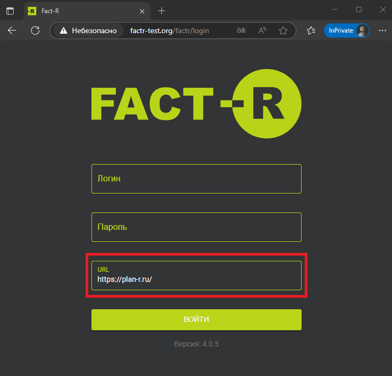Open the tab actions menu icon
This screenshot has width=392, height=376.
10,11
